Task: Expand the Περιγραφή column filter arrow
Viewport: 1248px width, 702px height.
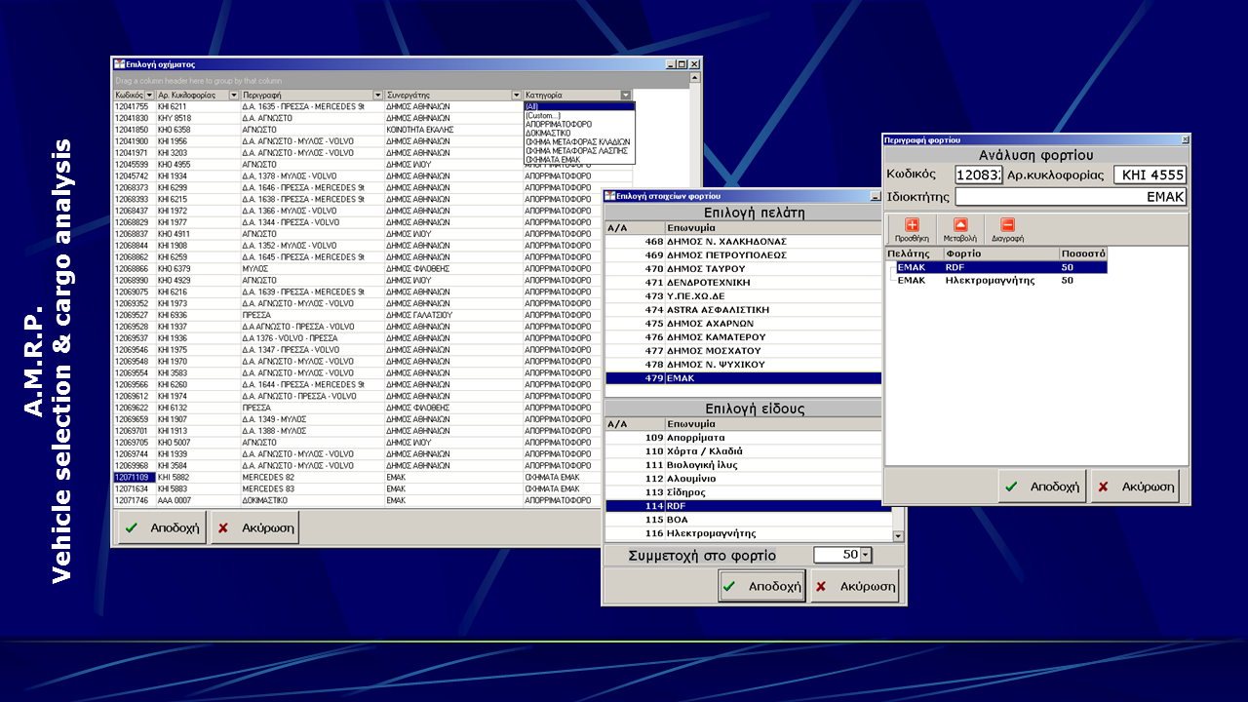Action: 377,96
